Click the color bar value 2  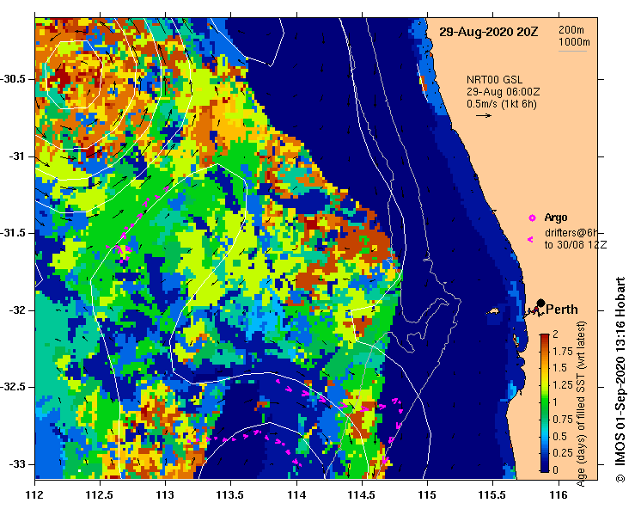pyautogui.click(x=555, y=334)
